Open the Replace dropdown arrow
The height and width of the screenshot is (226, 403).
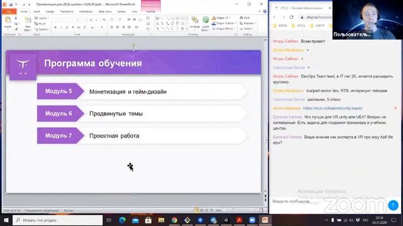point(256,23)
